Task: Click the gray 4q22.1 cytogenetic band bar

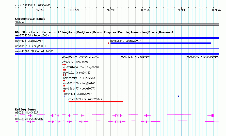Action: pos(117,25)
